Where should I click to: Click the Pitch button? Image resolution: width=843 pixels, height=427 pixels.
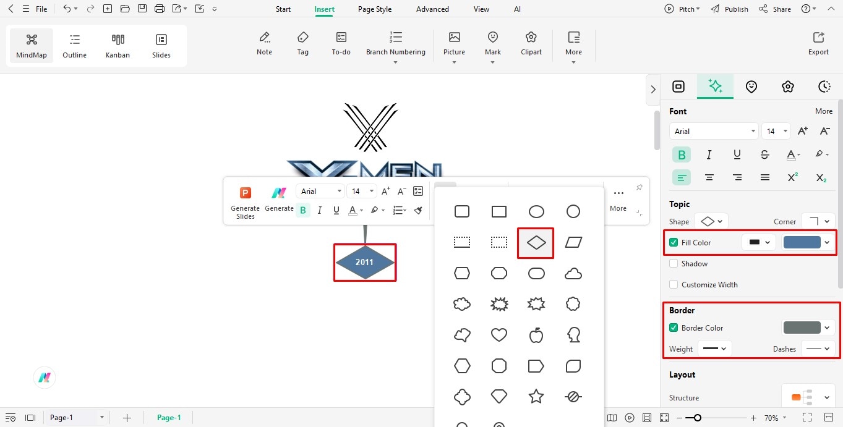coord(682,9)
